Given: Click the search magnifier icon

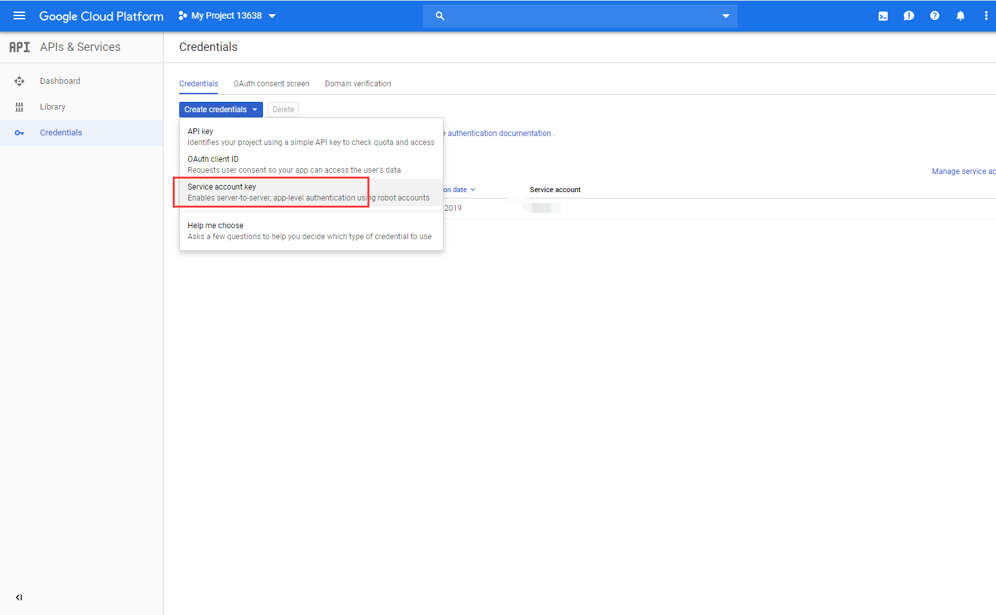Looking at the screenshot, I should 440,16.
